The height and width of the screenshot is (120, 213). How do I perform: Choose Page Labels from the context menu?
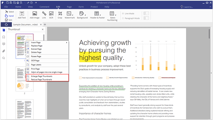pyautogui.click(x=47, y=65)
